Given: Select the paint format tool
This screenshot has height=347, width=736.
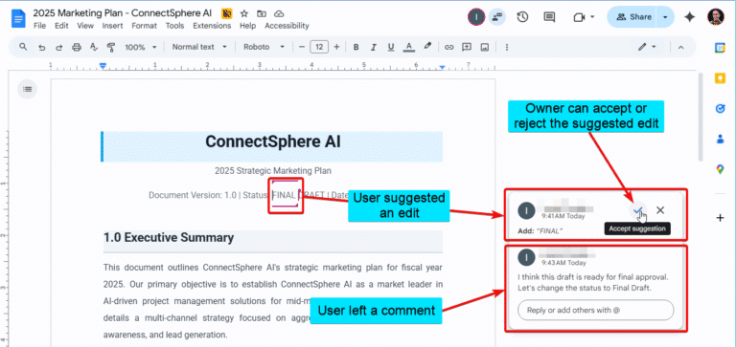Looking at the screenshot, I should 111,47.
